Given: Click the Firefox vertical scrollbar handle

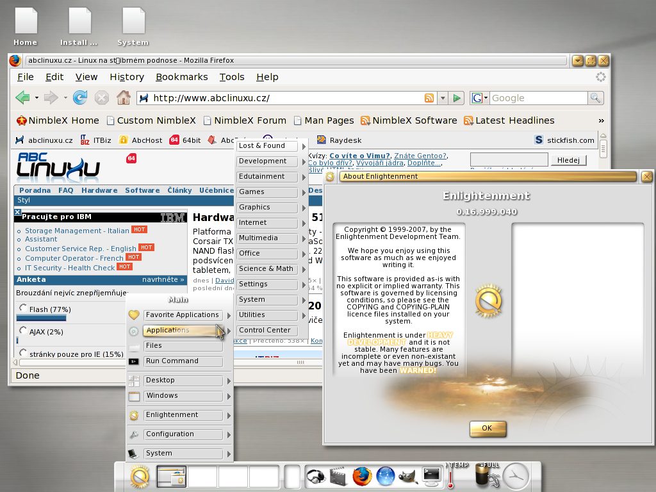Looking at the screenshot, I should 603,148.
